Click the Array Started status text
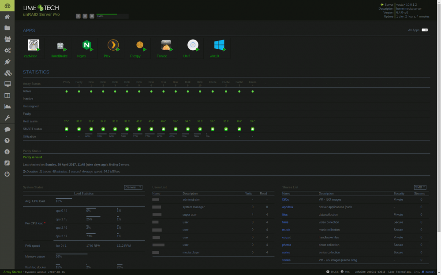This screenshot has width=441, height=275. tap(13, 272)
